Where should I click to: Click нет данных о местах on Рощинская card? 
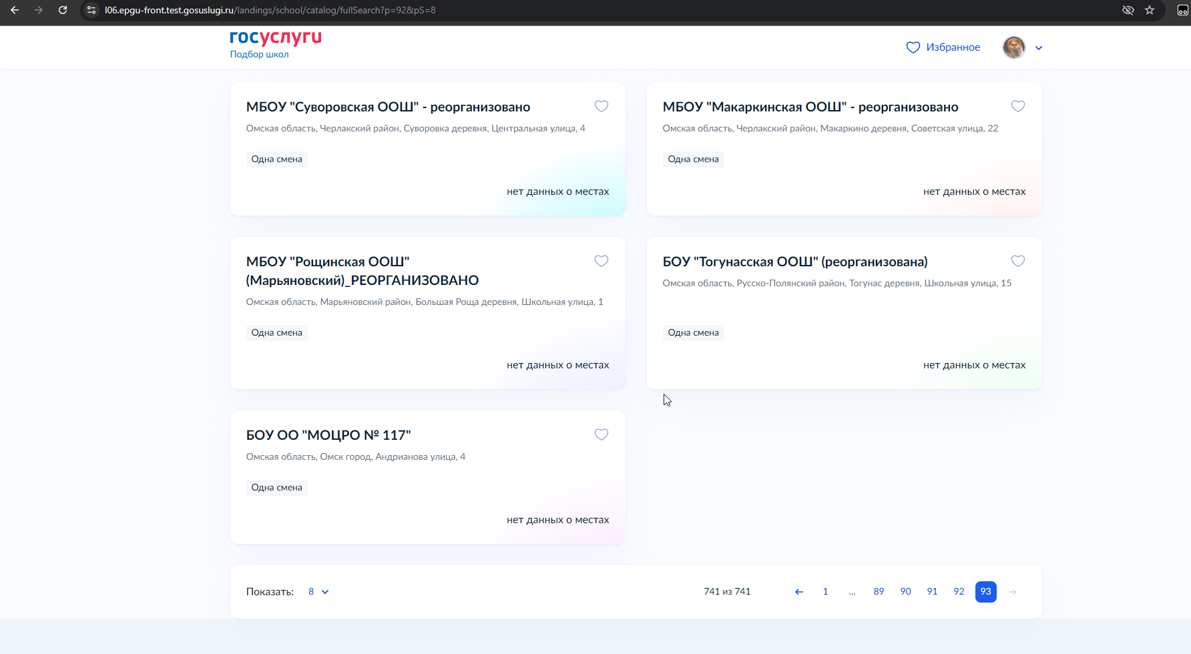[557, 365]
